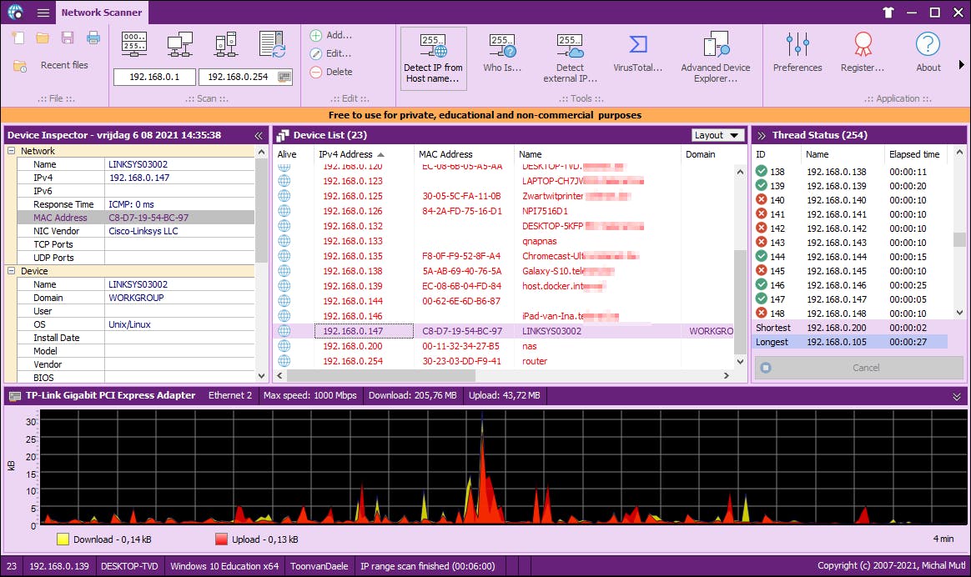Start the IP range scan icon
This screenshot has width=971, height=577.
click(x=134, y=44)
